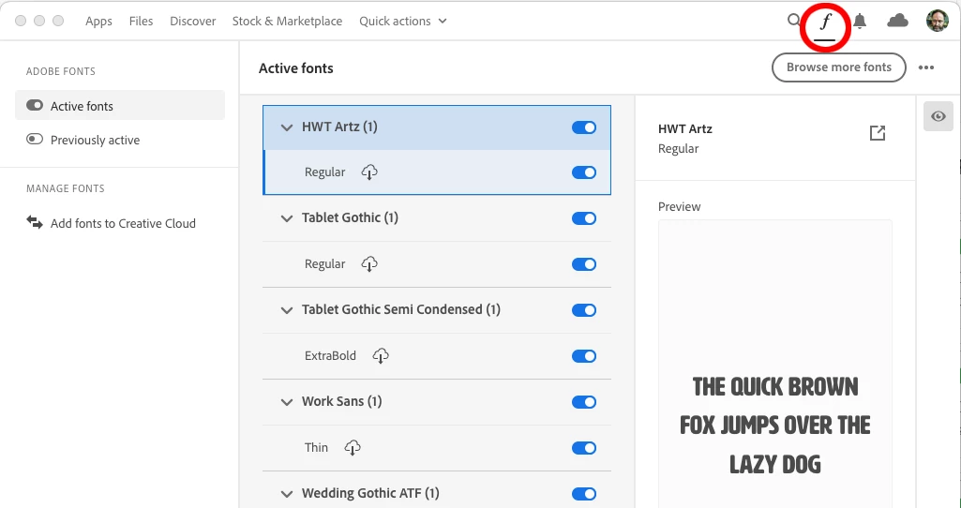Disable the HWT Artz family toggle
Screen dimensions: 961x508
tap(584, 127)
